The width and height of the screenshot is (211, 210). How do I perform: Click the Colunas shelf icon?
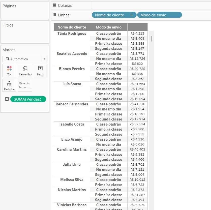(54, 5)
